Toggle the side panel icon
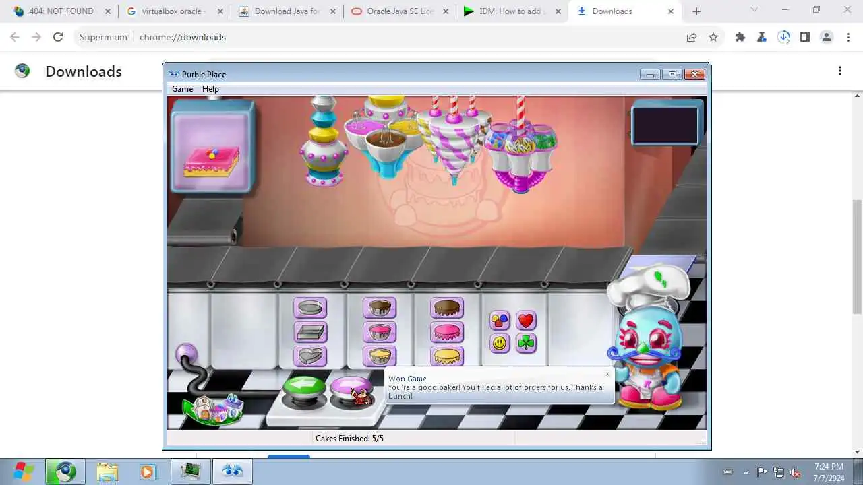The image size is (863, 485). (x=805, y=38)
